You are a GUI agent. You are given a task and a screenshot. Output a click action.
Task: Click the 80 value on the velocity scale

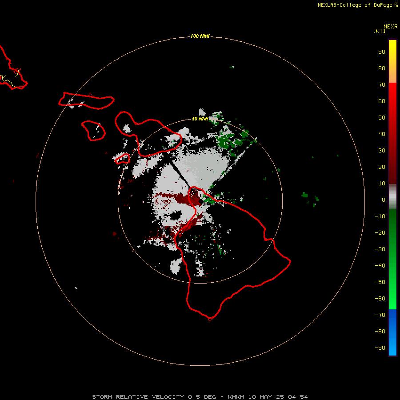[382, 68]
